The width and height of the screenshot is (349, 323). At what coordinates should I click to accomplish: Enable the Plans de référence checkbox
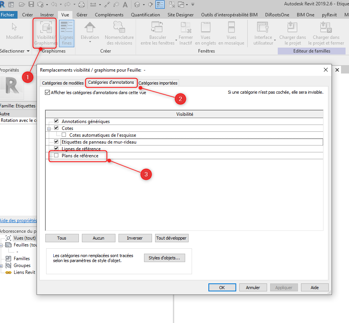(x=56, y=156)
